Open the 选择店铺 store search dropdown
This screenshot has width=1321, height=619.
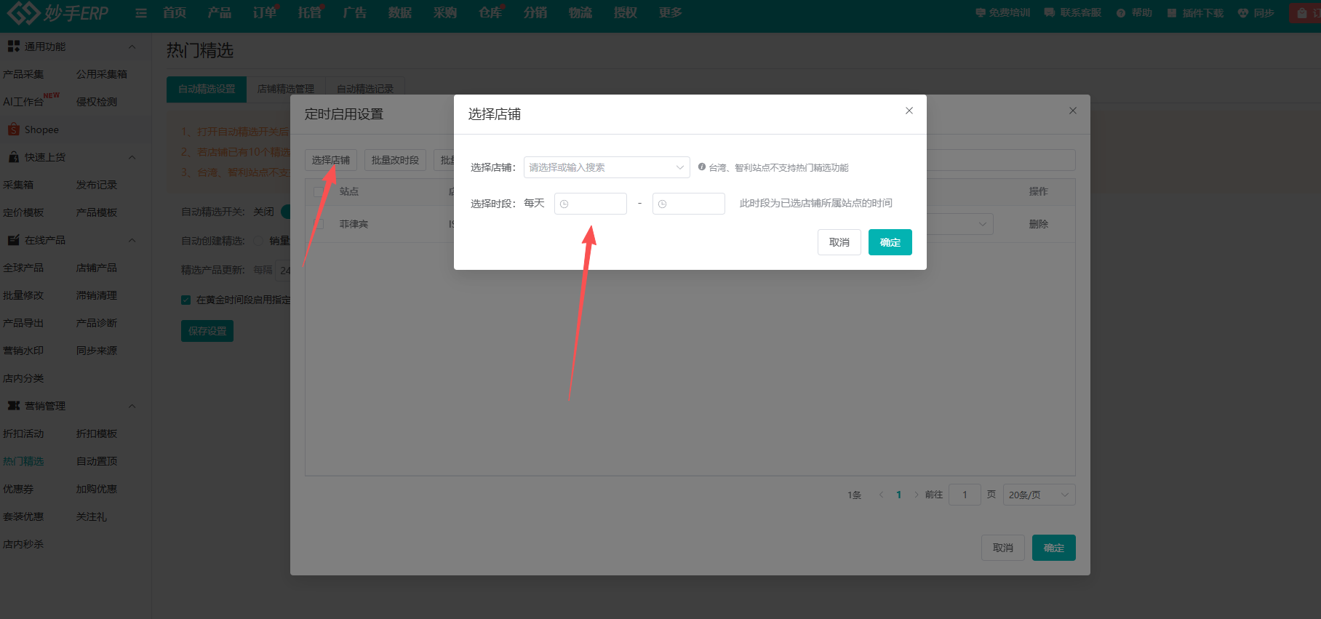point(607,167)
